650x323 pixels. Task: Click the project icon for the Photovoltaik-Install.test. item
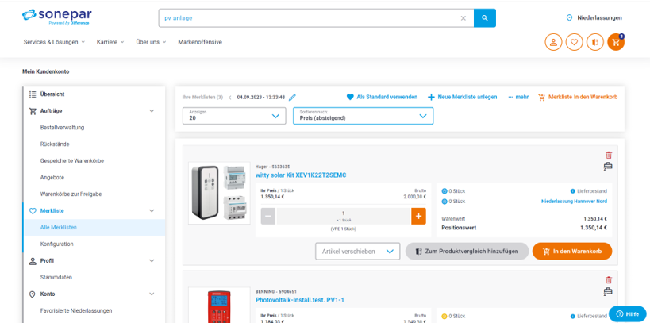tap(608, 291)
